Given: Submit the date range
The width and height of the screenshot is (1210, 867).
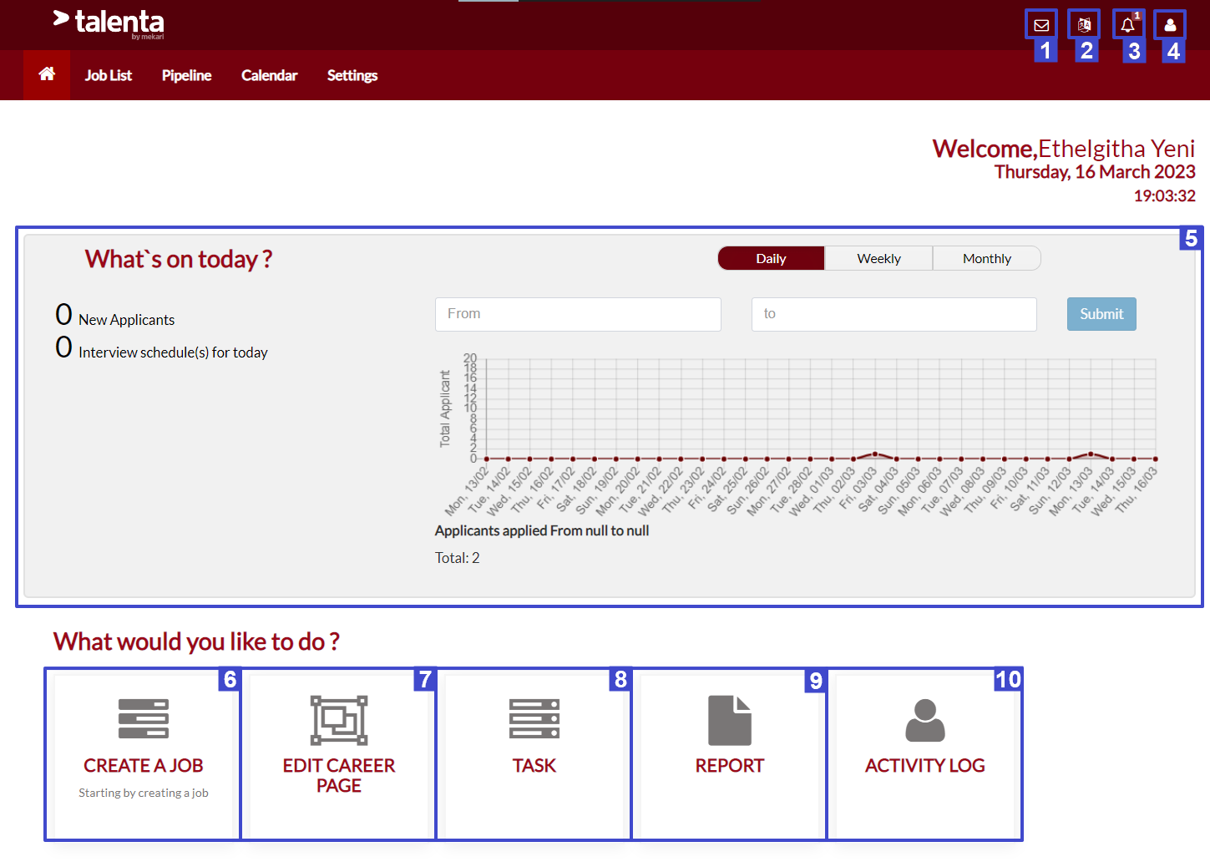Looking at the screenshot, I should point(1101,314).
